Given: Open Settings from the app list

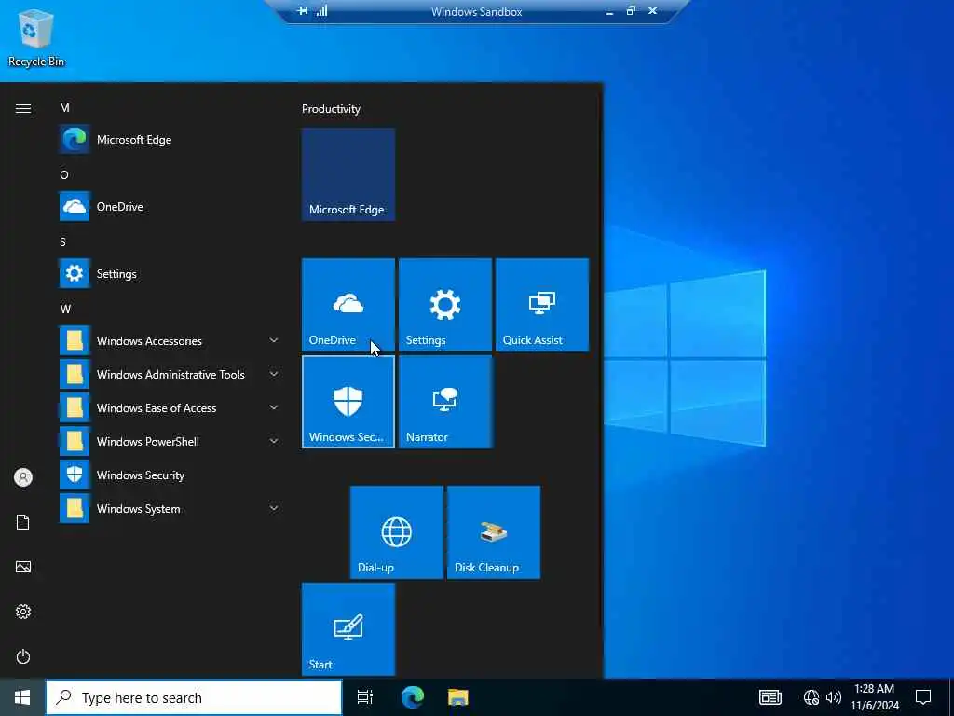Looking at the screenshot, I should (170, 273).
